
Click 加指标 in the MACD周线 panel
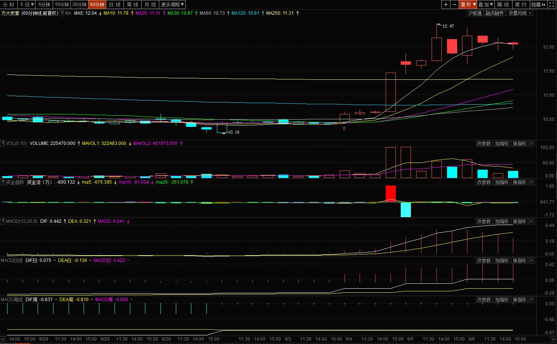coord(502,300)
